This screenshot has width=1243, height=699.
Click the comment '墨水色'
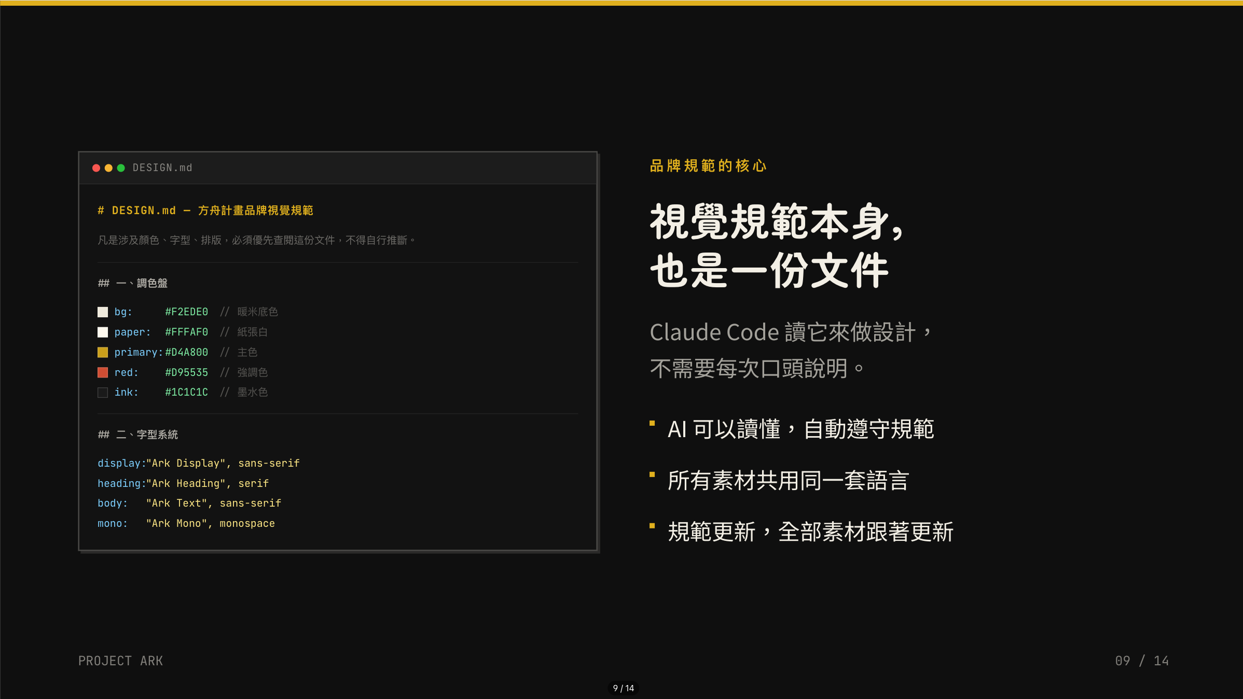pos(253,392)
